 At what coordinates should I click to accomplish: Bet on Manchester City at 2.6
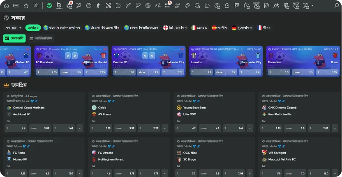coord(250,72)
